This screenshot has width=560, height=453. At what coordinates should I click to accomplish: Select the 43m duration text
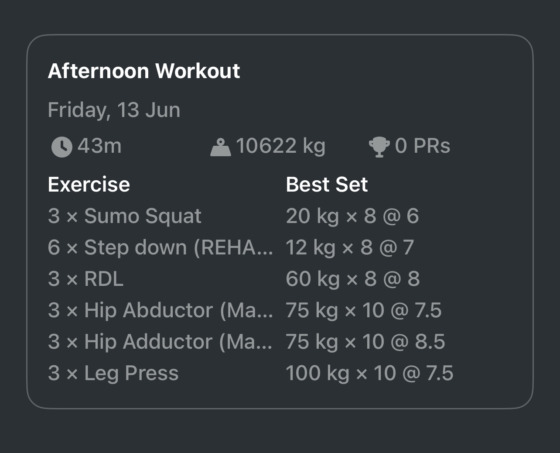pyautogui.click(x=99, y=146)
